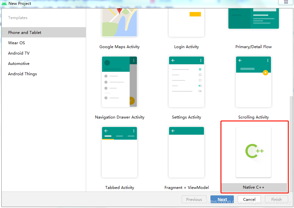Pick the Tabbed Activity template thumbnail
Viewport: 294px width, 208px height.
(119, 152)
